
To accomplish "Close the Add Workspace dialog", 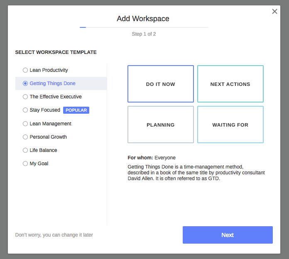I will tap(274, 12).
